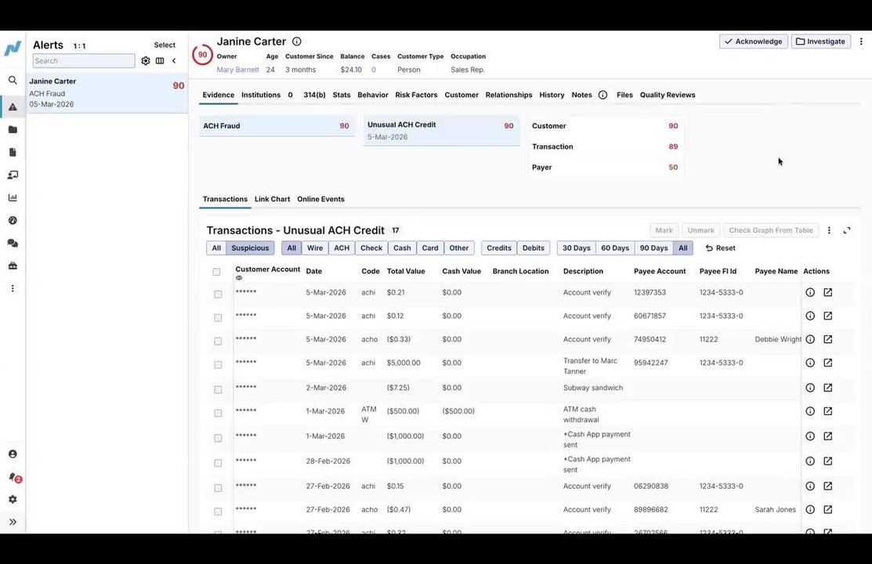Open the chart analytics icon in sidebar

point(13,197)
